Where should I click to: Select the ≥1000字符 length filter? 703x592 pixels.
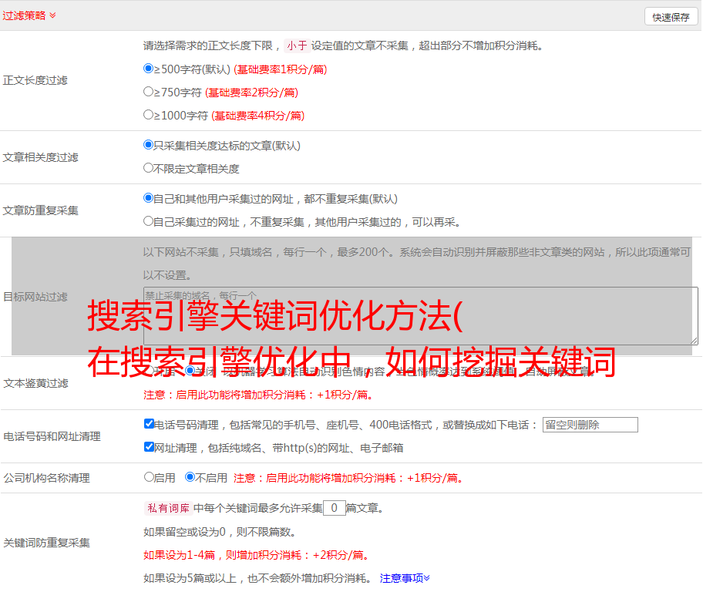(149, 115)
